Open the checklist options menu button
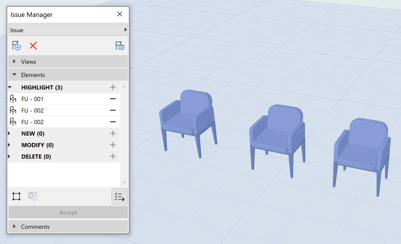 [x=120, y=196]
